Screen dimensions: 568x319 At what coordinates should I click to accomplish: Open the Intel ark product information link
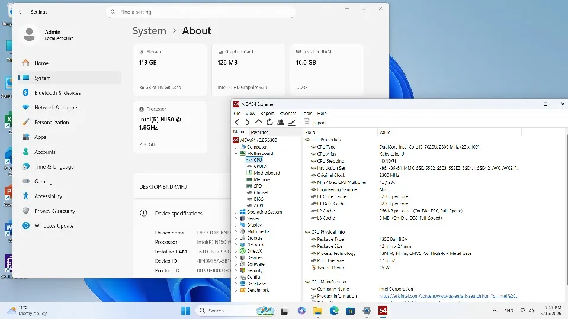tap(448, 296)
